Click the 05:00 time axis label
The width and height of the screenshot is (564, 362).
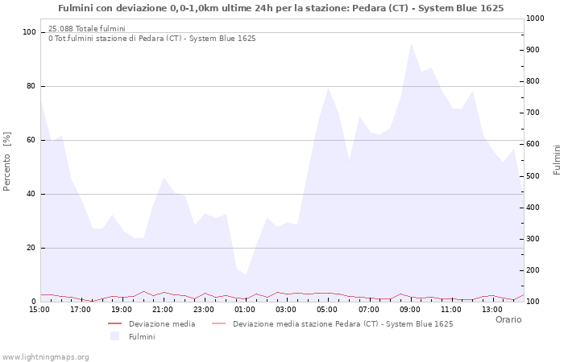[327, 310]
